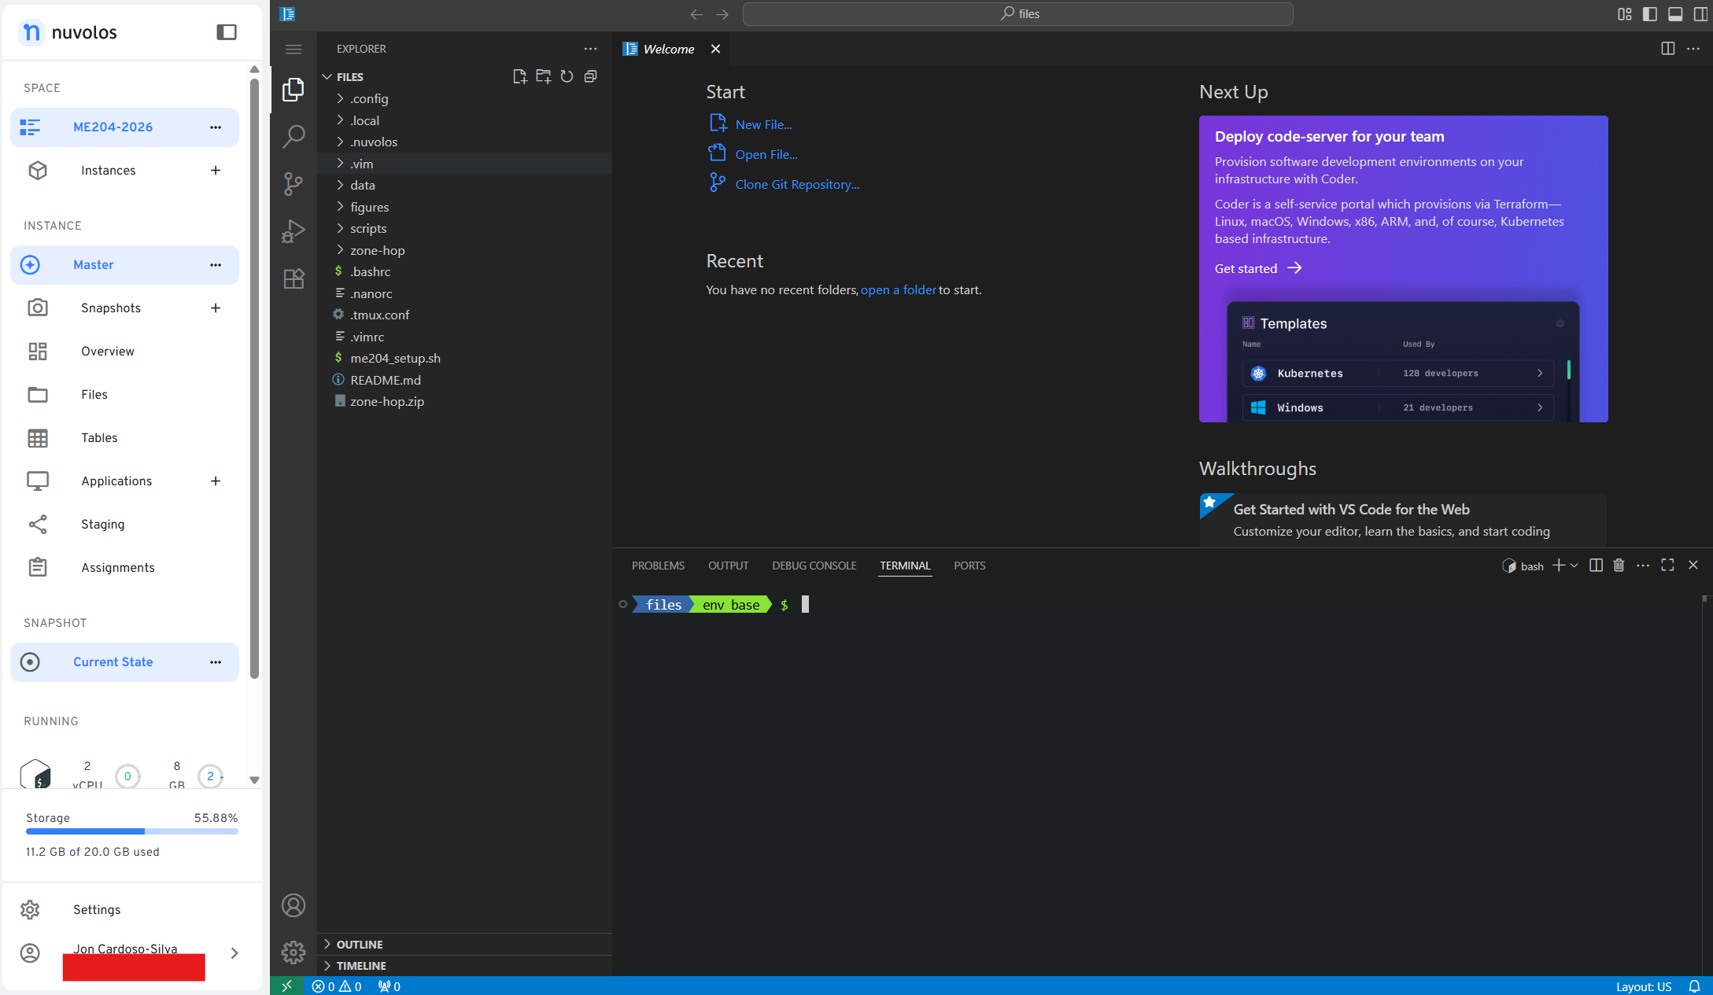Screen dimensions: 1713x995
Task: Expand the TIMELINE section
Action: tap(464, 966)
